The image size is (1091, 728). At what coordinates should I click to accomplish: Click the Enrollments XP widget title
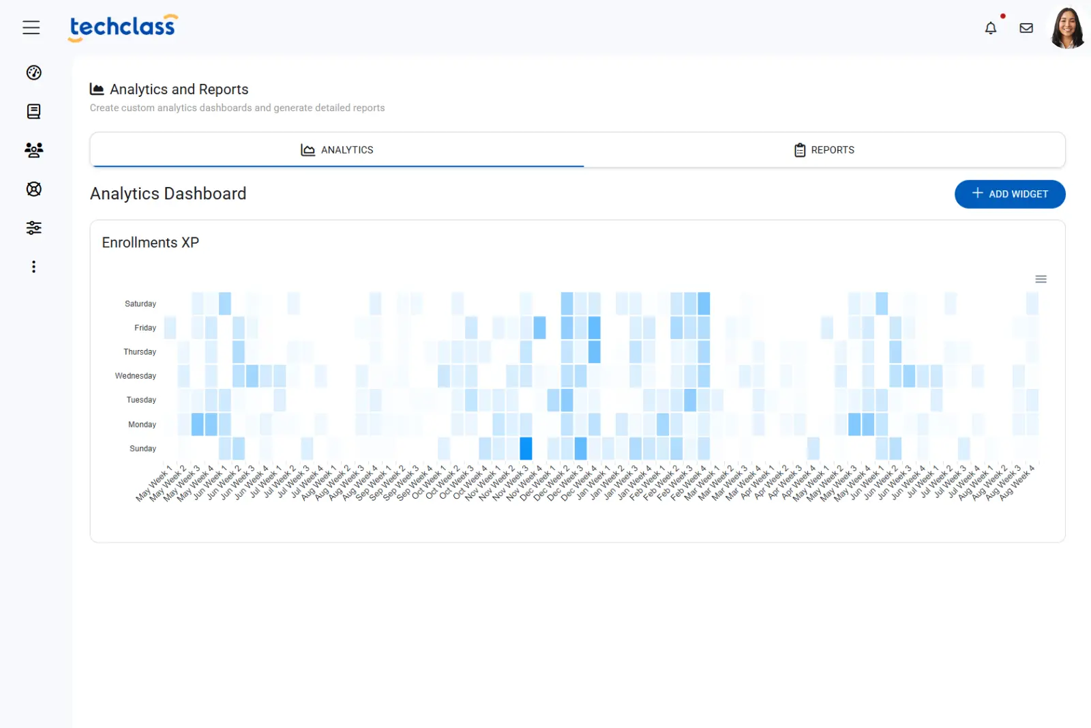[150, 242]
